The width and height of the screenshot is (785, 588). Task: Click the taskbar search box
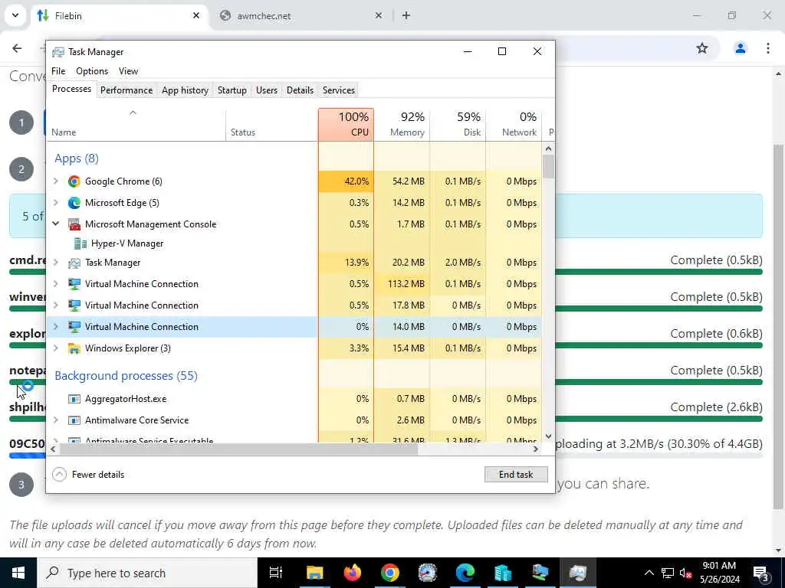147,573
